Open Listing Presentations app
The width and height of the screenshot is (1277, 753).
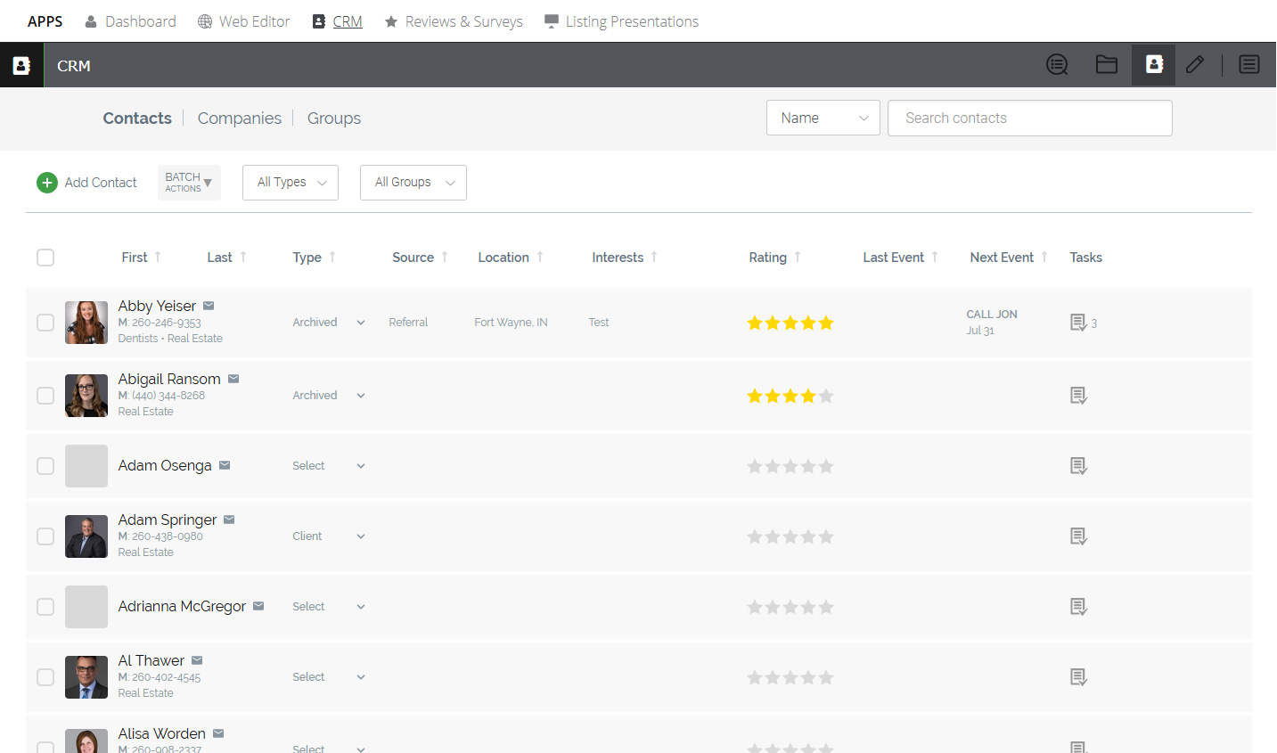(621, 21)
